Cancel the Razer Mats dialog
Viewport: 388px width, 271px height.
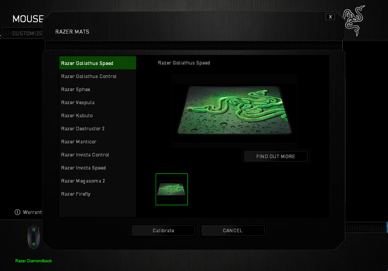(x=233, y=230)
